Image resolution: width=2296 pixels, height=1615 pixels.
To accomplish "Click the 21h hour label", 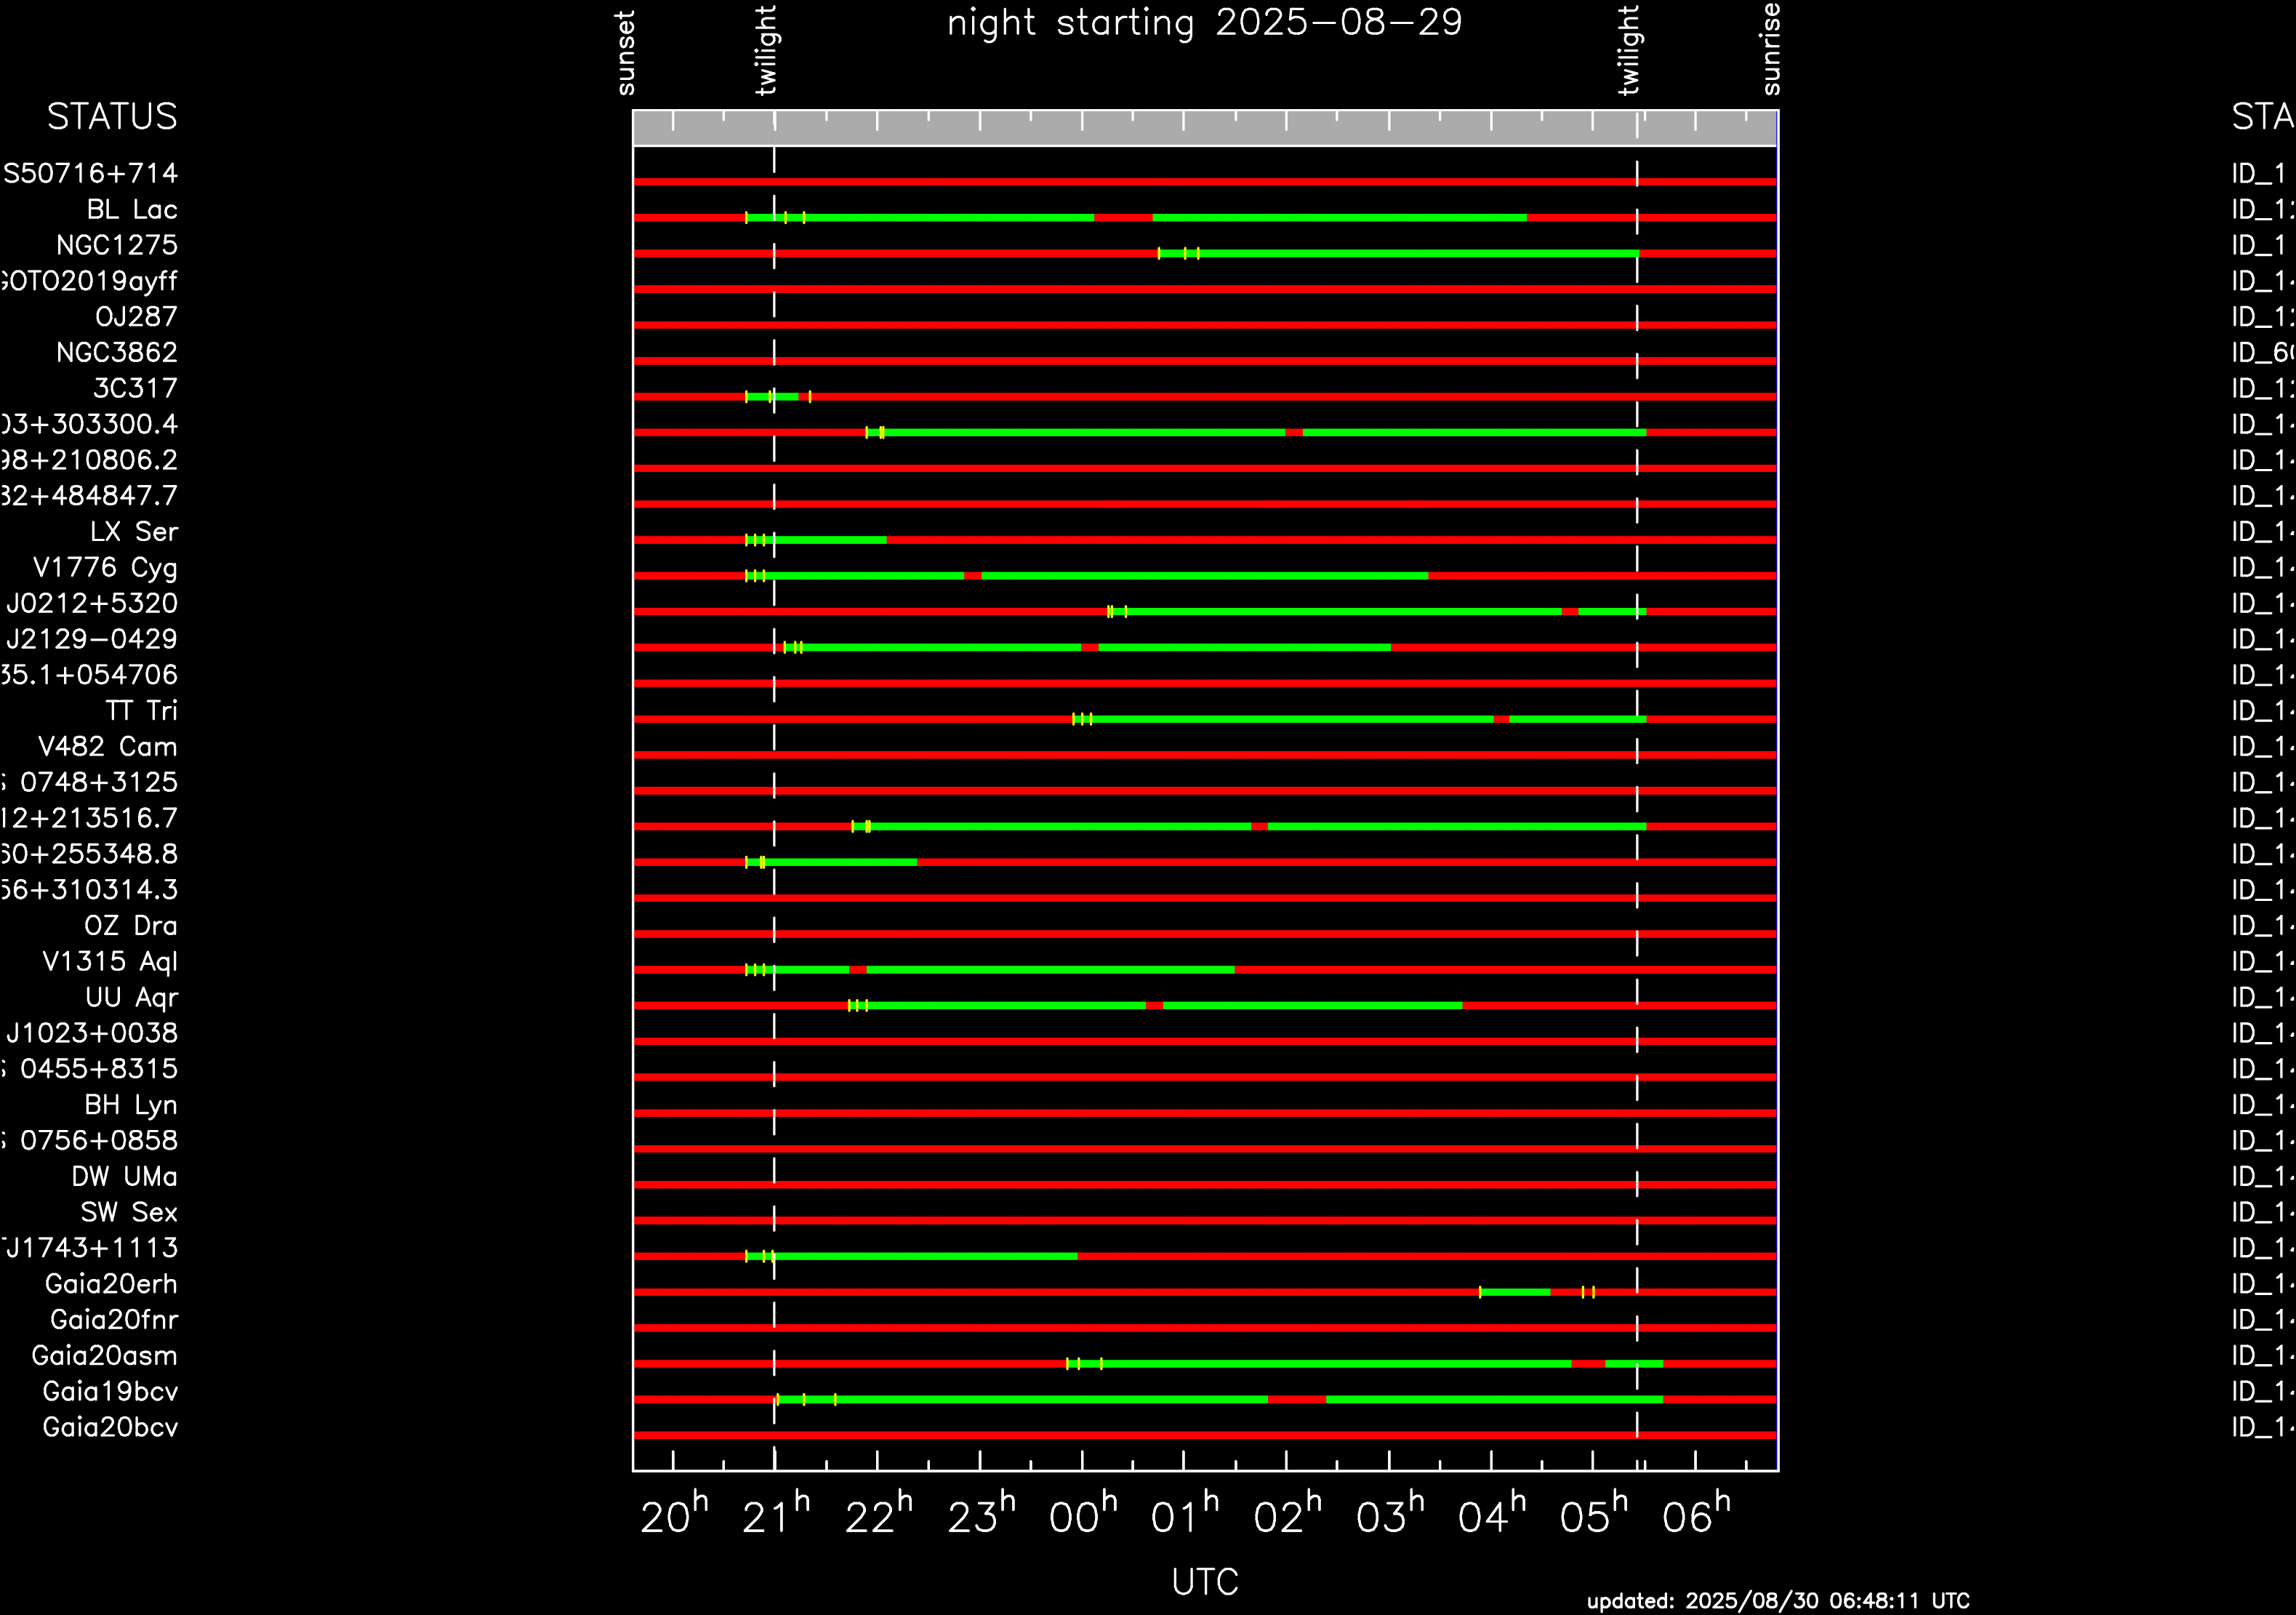I will coord(776,1517).
